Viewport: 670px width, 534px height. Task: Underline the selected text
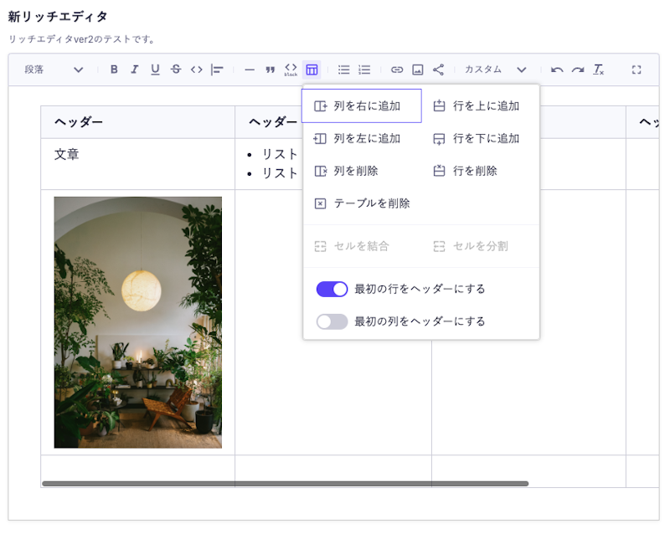(x=155, y=70)
